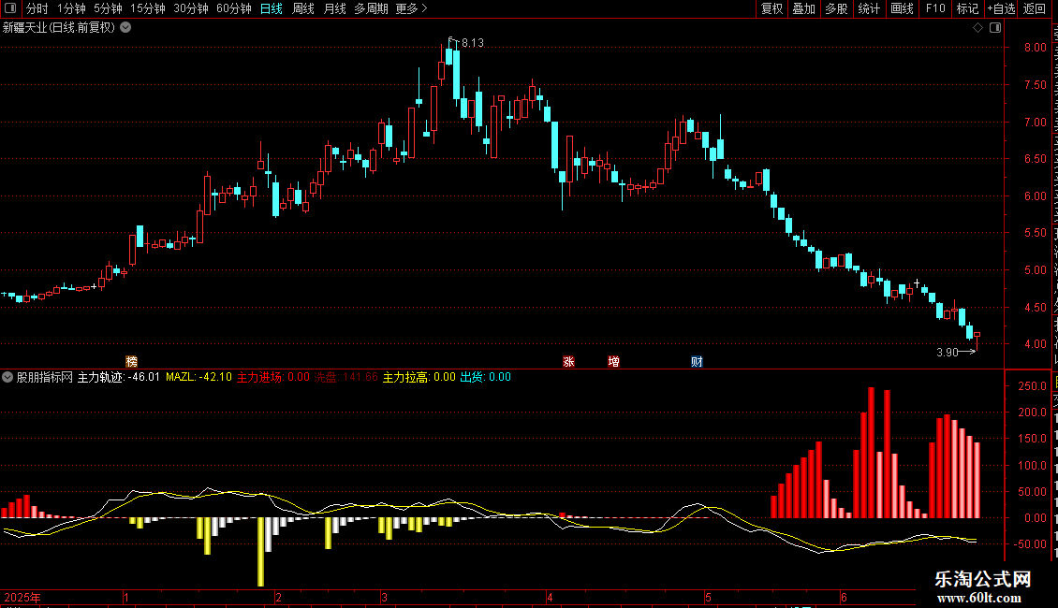This screenshot has height=608, width=1058.
Task: Click the 3.90 low price label
Action: click(948, 352)
